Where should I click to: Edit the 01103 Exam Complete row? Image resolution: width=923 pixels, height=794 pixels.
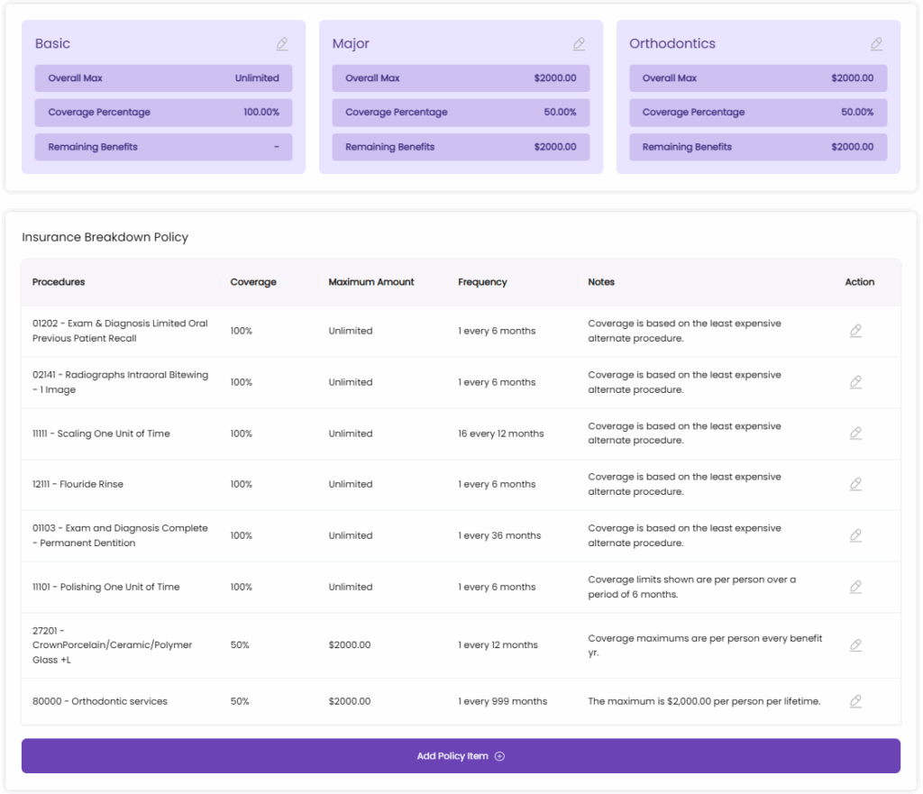pos(855,535)
